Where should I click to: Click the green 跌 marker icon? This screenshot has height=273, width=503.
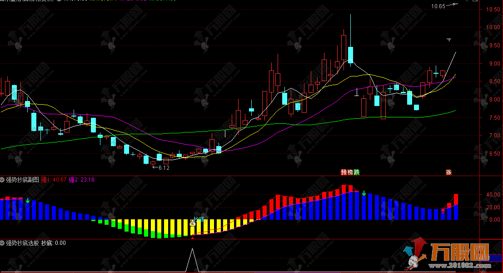point(356,172)
